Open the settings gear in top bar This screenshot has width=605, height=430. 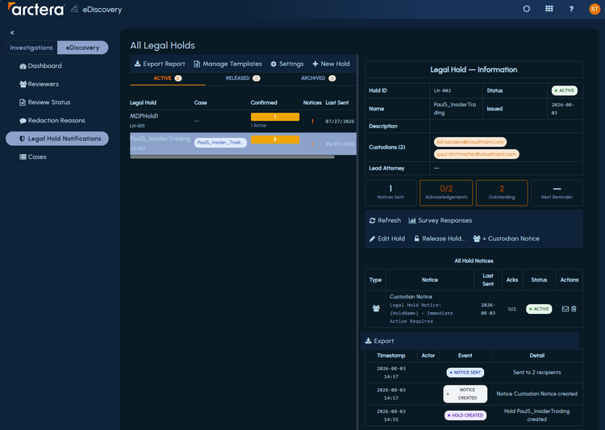pos(526,9)
